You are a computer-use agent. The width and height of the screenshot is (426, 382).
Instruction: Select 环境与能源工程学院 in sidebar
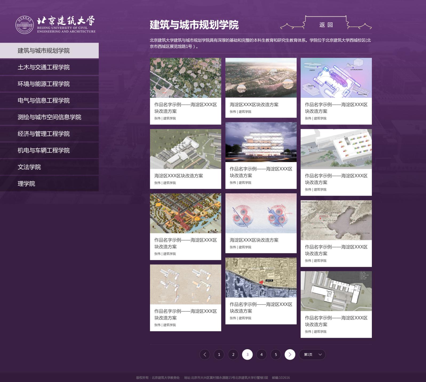(44, 84)
